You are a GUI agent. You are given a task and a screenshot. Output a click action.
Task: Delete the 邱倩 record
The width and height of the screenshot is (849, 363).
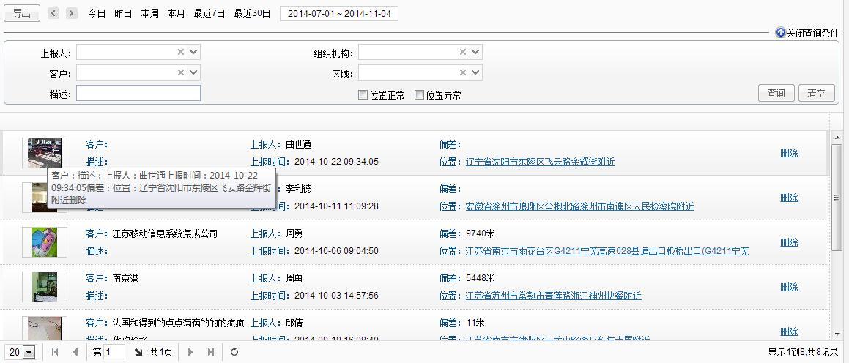point(789,332)
